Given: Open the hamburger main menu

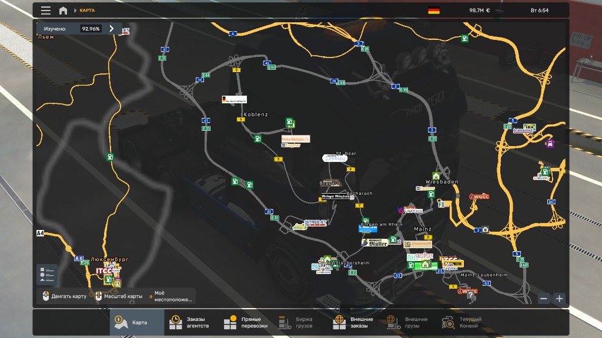Looking at the screenshot, I should coord(46,11).
